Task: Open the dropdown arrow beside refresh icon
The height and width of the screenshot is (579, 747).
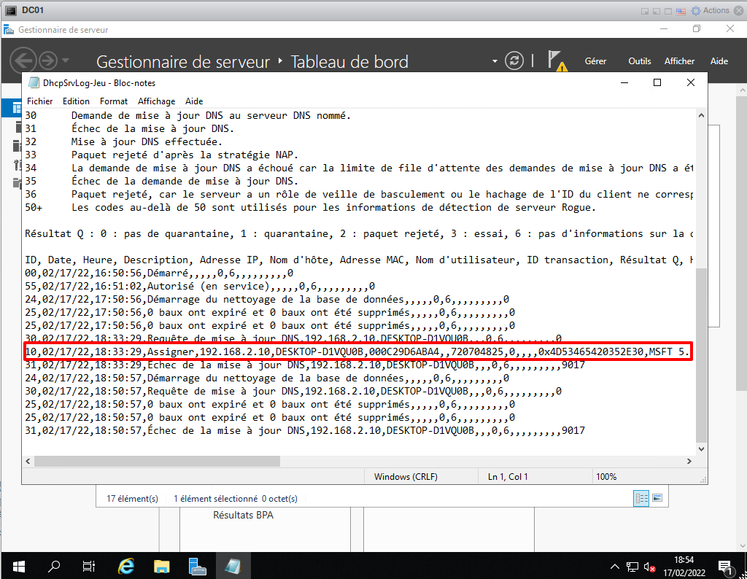Action: tap(495, 61)
